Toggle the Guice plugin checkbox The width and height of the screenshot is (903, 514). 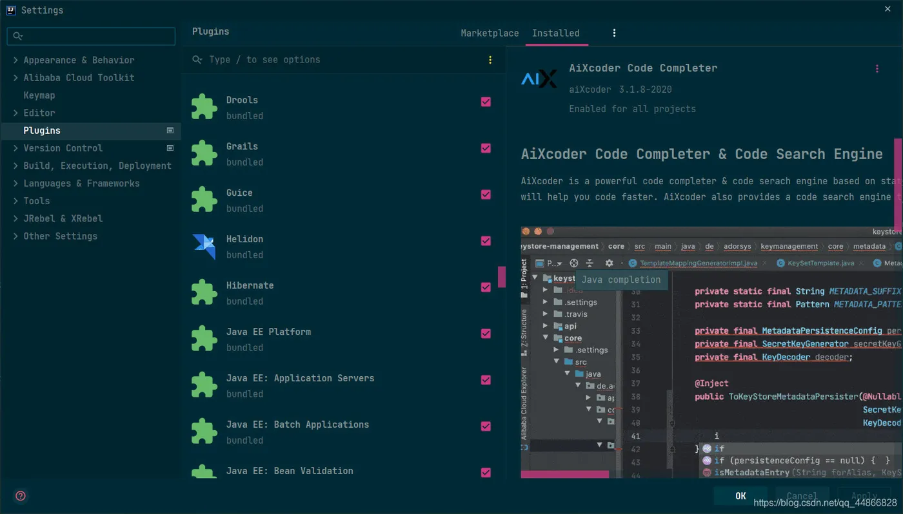tap(486, 195)
